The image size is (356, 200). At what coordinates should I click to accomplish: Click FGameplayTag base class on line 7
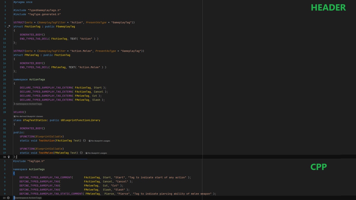pyautogui.click(x=65, y=27)
